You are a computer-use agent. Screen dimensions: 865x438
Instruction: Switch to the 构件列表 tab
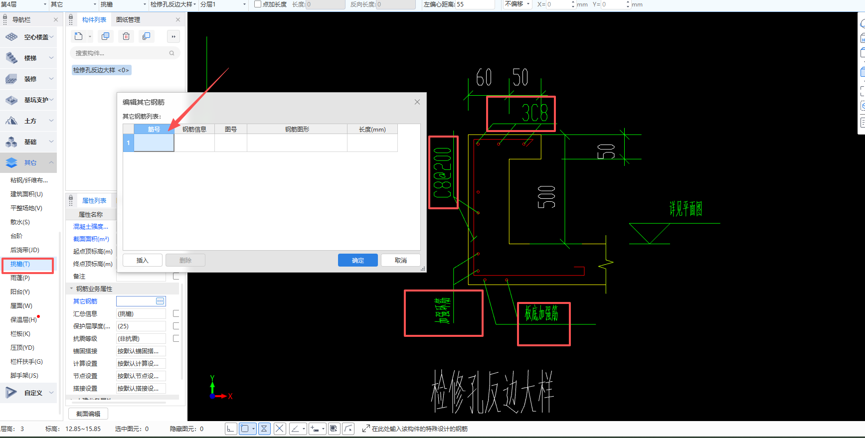pyautogui.click(x=94, y=19)
